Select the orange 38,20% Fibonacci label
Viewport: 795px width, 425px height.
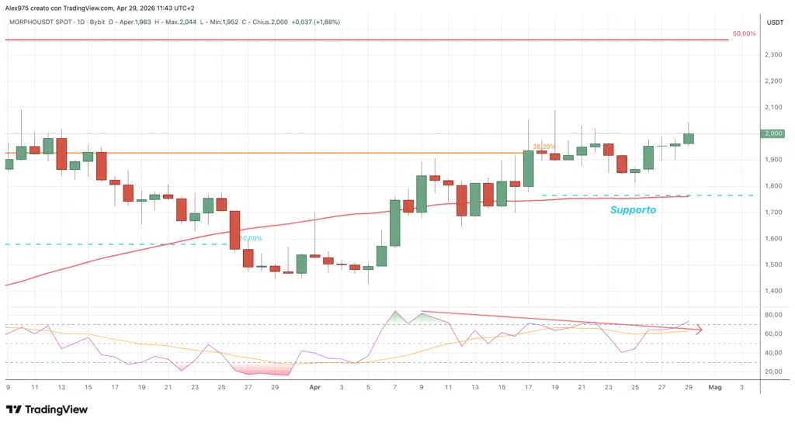tap(543, 147)
